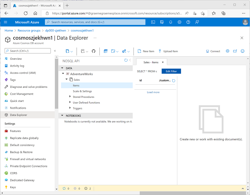
Task: Close the Sales - Items tab
Action: pos(163,62)
